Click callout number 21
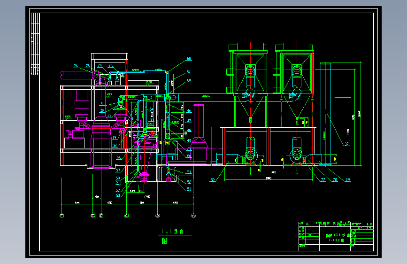This screenshot has width=407, height=264. point(118,183)
